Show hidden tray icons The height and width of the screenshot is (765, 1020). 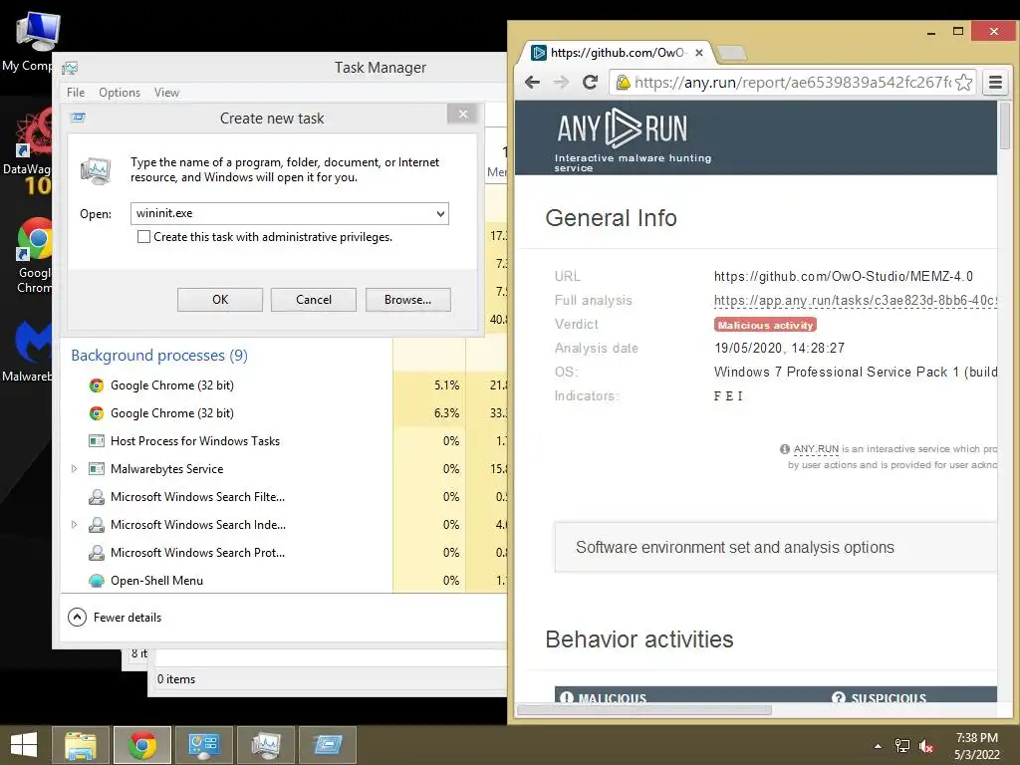click(x=879, y=746)
